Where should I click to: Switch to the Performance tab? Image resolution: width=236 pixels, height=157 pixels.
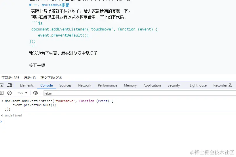[107, 85]
